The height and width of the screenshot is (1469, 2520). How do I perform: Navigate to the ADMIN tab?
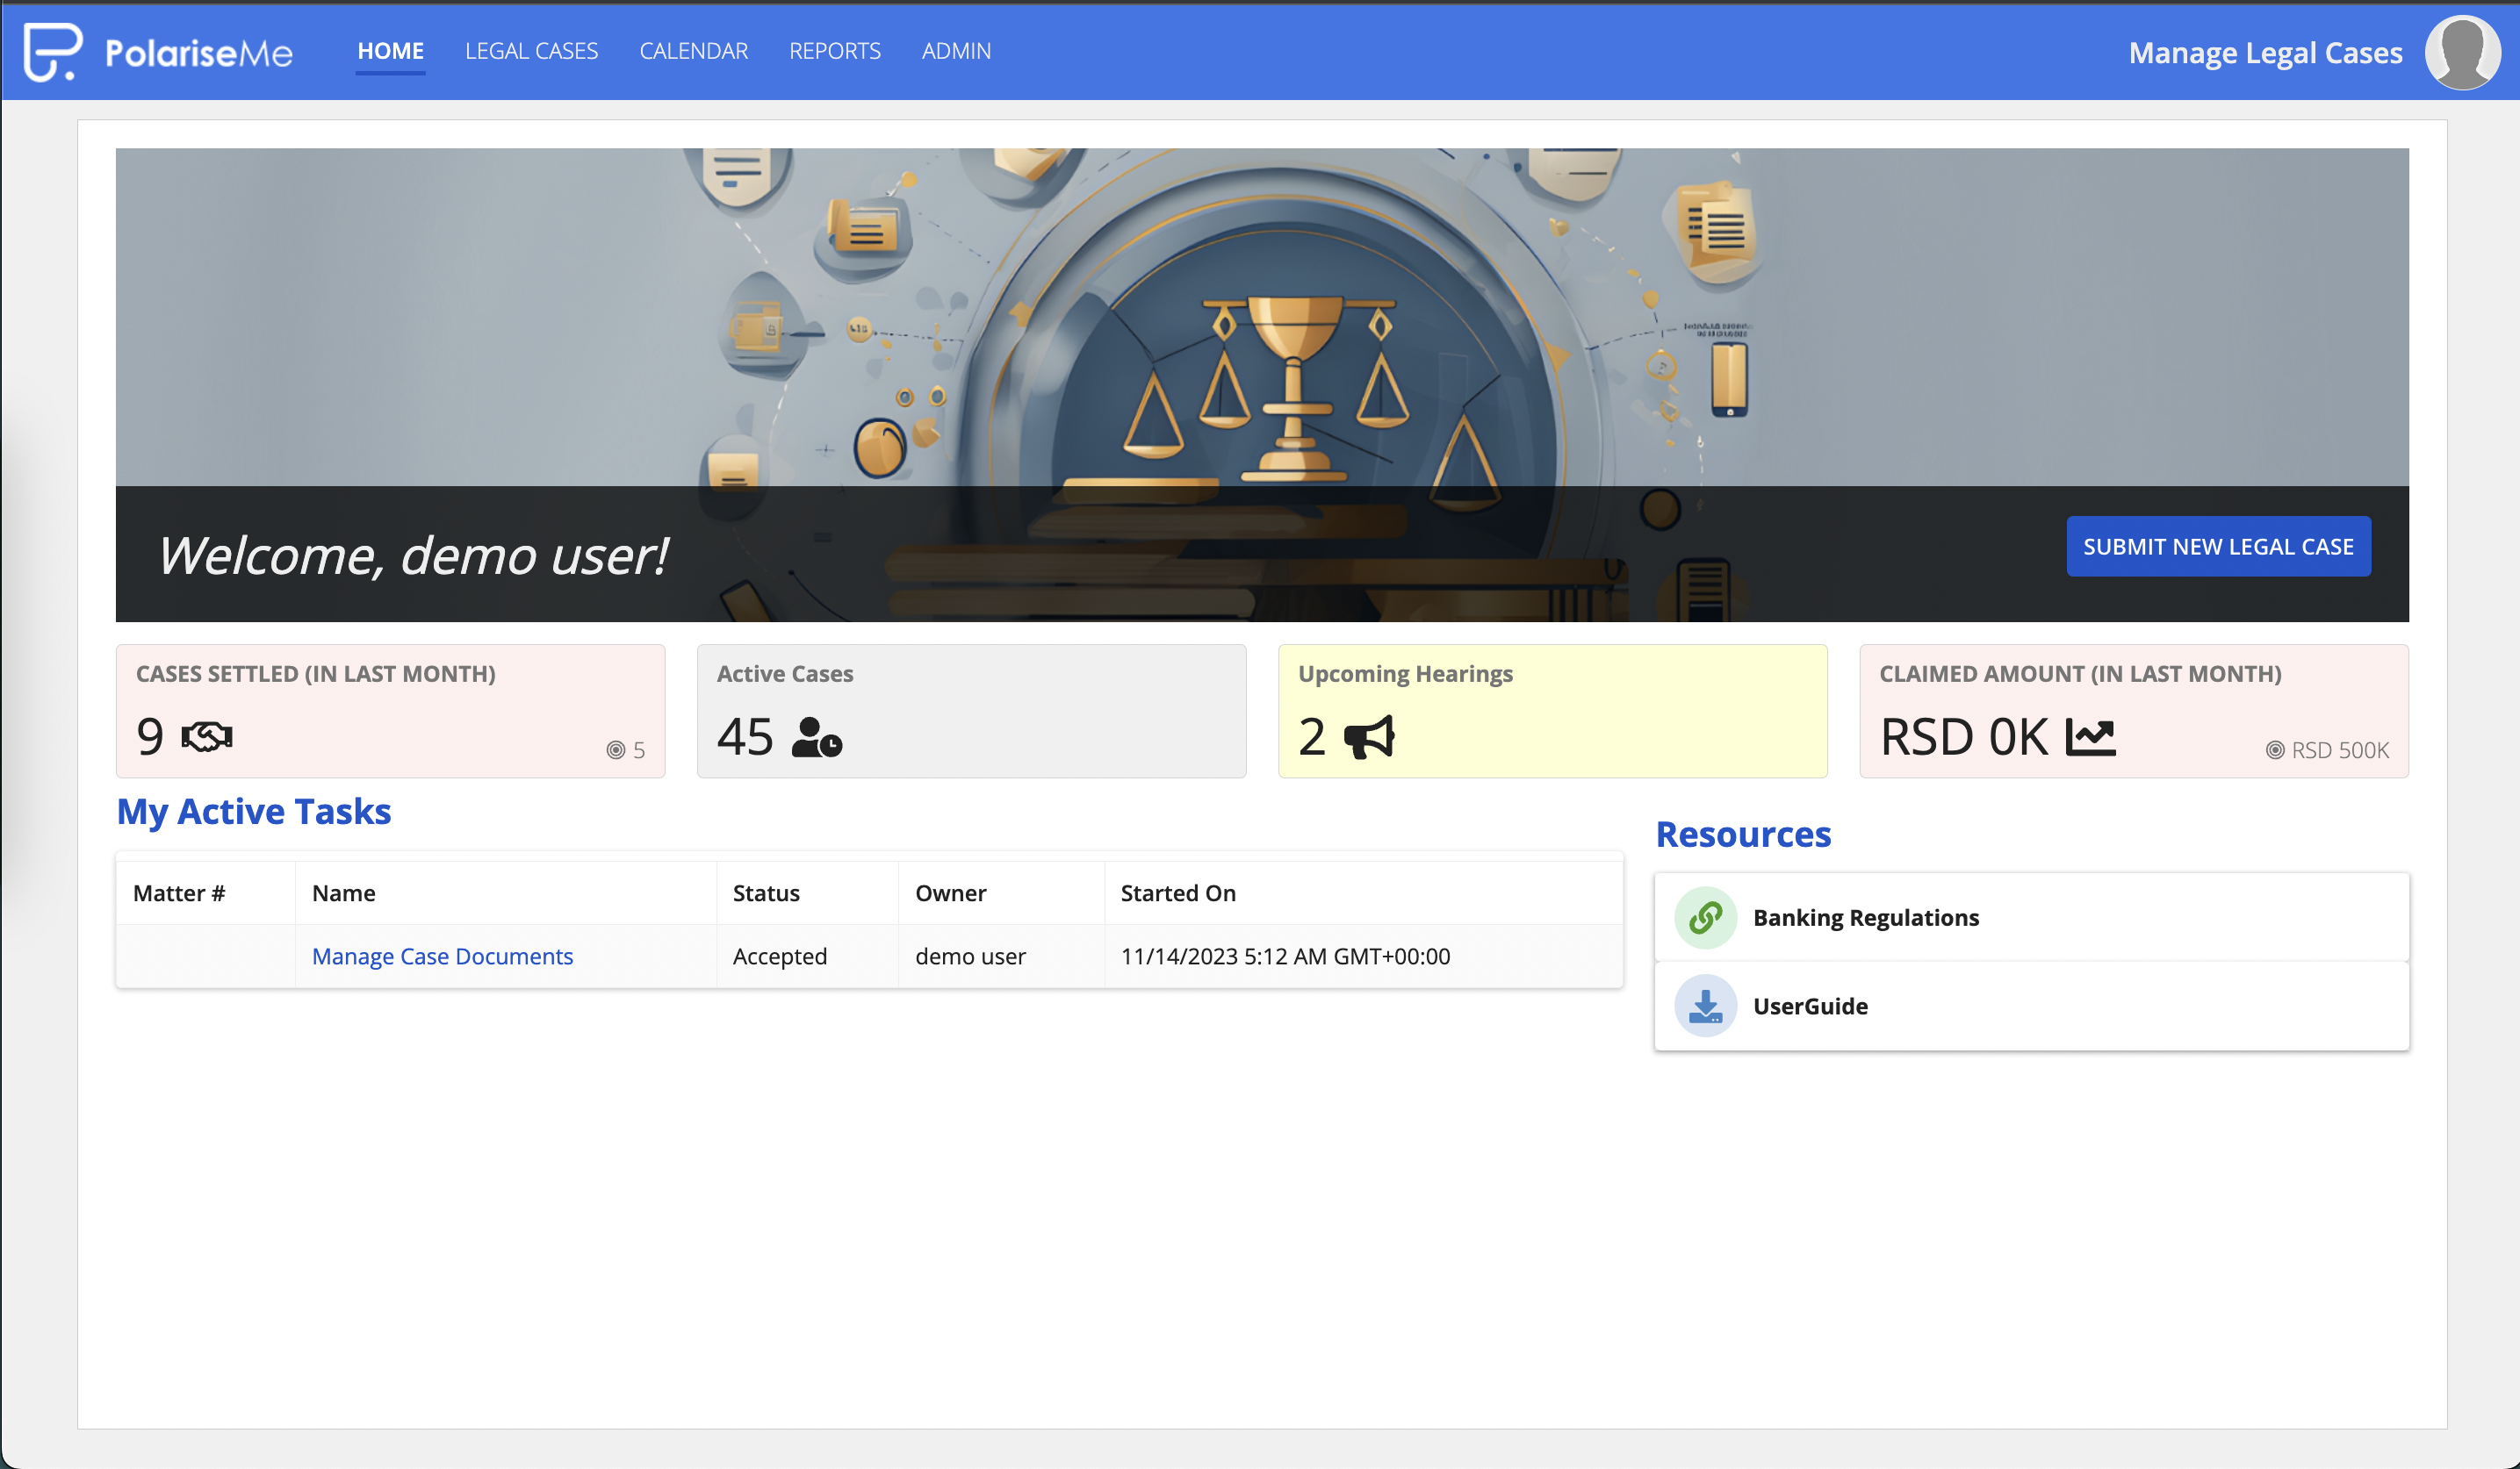pos(956,51)
